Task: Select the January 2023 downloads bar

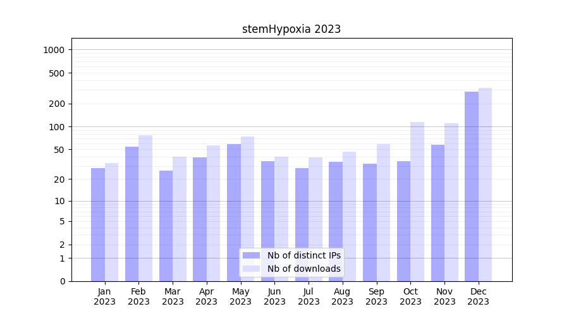Action: pos(111,222)
